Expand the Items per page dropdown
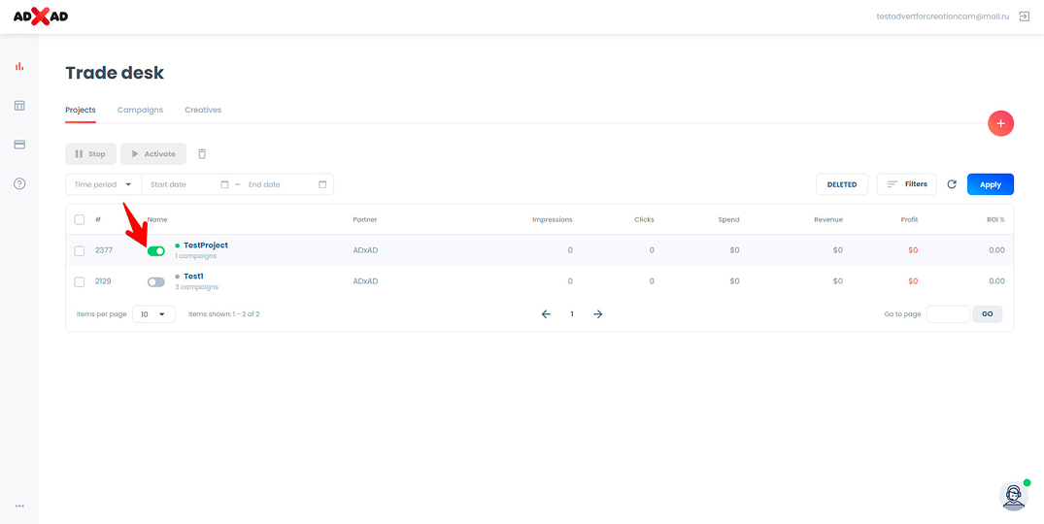Screen dimensions: 1044x524 154,314
